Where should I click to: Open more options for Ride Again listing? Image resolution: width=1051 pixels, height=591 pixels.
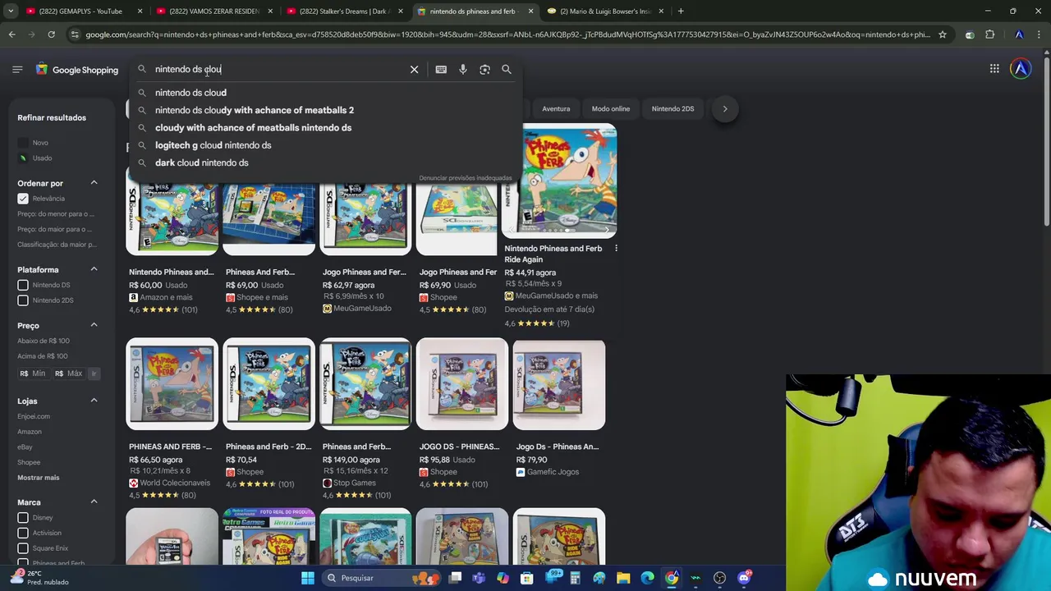point(616,249)
